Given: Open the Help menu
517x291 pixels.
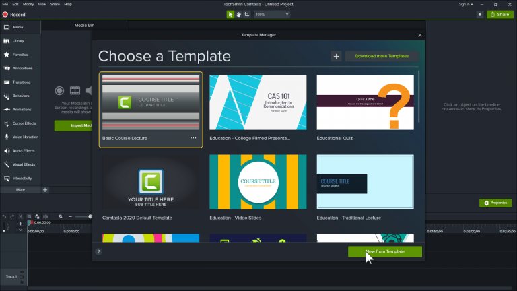Looking at the screenshot, I should coord(68,4).
